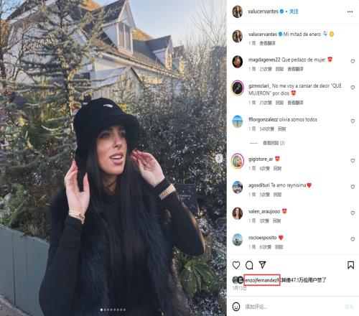
Task: Show translation of magdagenes22's comment
Action: click(295, 69)
